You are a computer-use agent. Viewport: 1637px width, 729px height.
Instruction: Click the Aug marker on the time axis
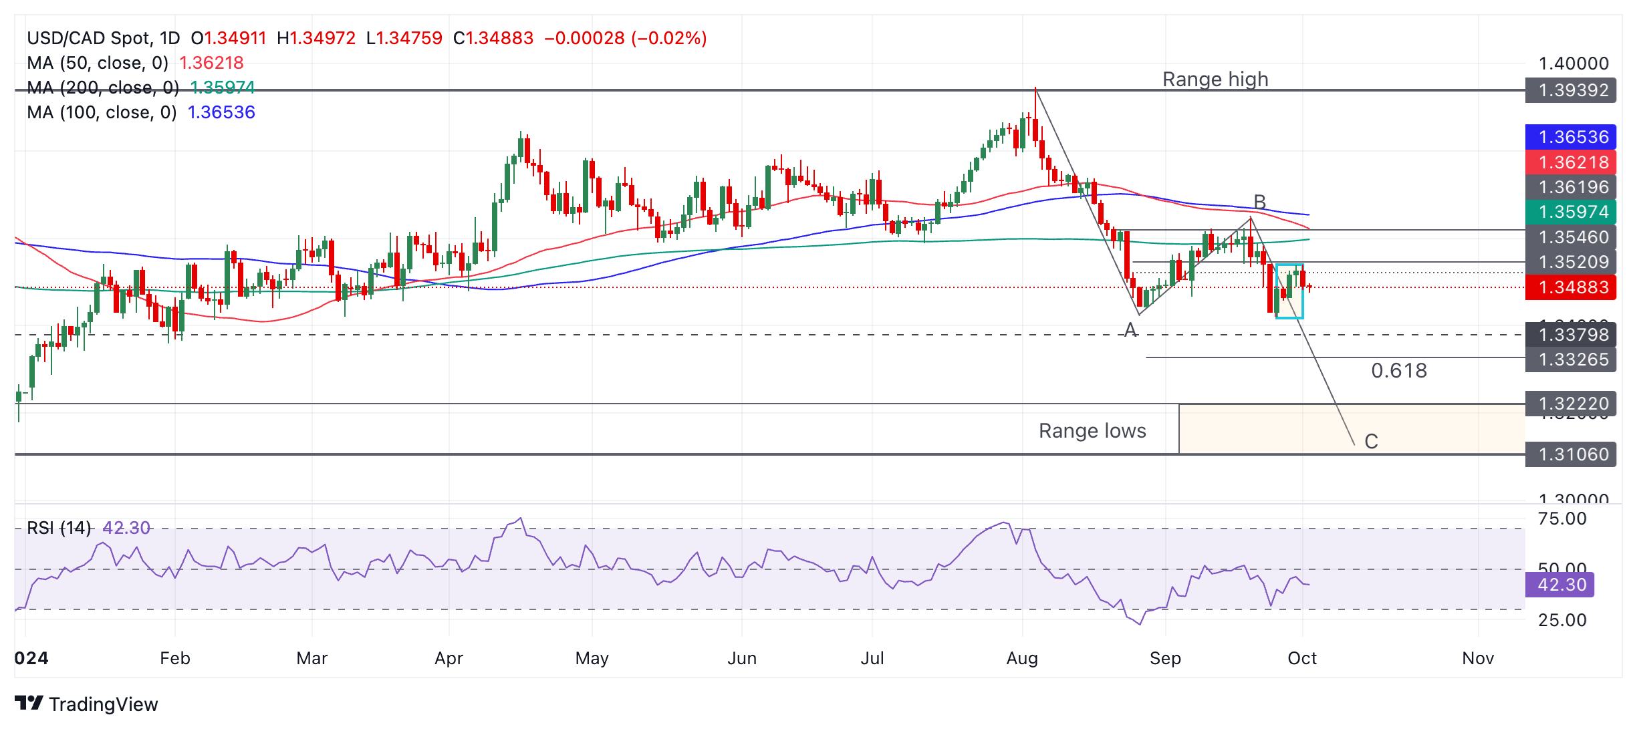coord(1022,658)
